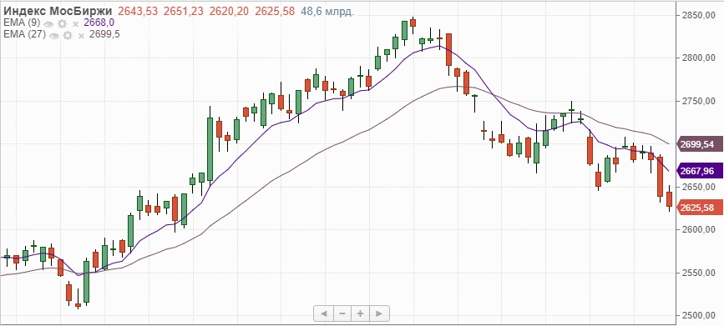Click the 48,6 млрд. volume value
Screen dimensions: 724x326
tap(327, 12)
